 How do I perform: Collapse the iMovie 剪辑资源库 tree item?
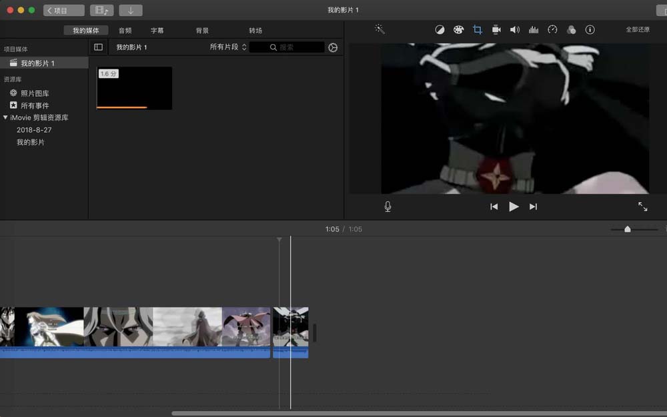pos(5,117)
